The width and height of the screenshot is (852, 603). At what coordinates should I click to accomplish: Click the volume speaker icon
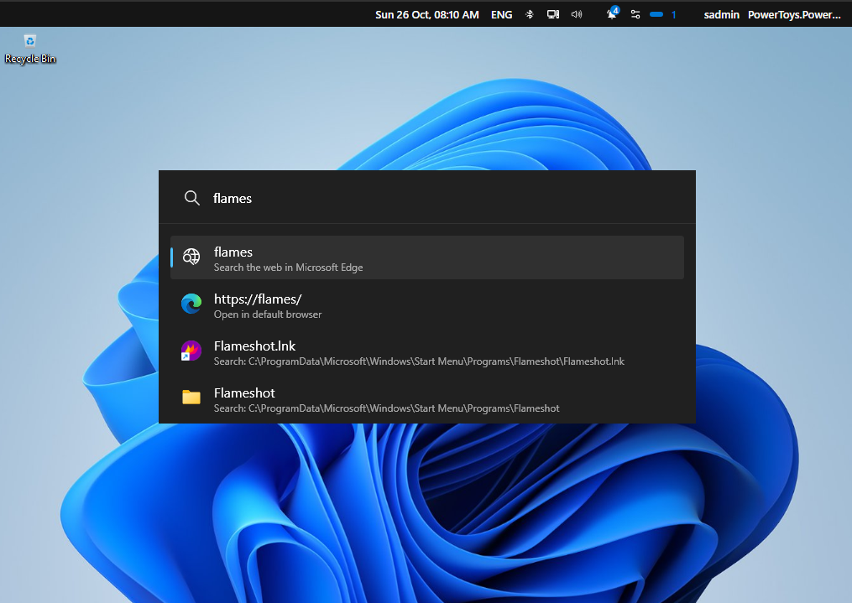coord(576,14)
